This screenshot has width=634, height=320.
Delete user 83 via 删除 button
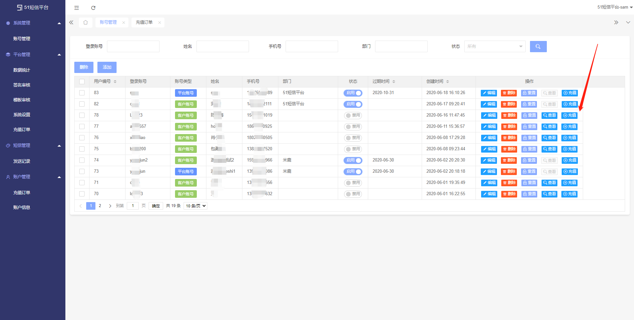(509, 93)
